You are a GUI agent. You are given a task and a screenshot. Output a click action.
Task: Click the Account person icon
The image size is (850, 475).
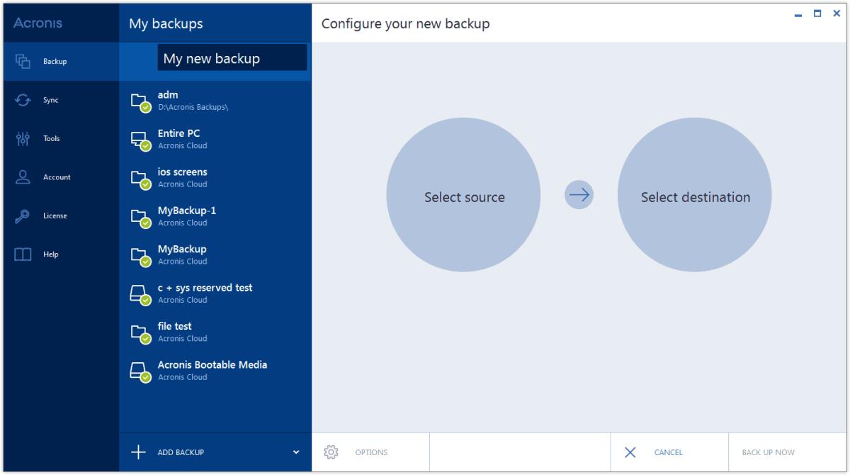tap(23, 177)
